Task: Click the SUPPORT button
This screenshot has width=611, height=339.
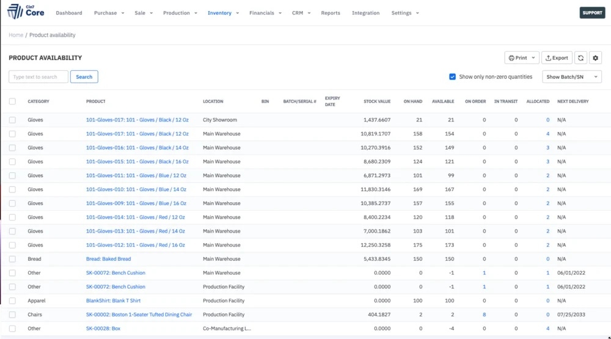Action: point(591,13)
